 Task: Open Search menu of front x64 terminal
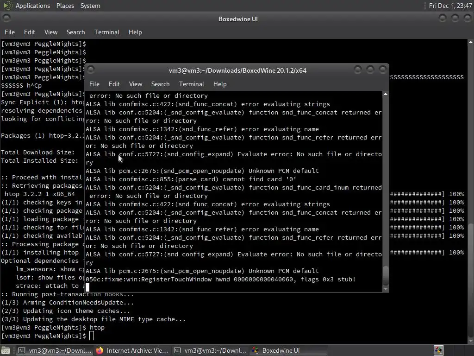pyautogui.click(x=160, y=84)
